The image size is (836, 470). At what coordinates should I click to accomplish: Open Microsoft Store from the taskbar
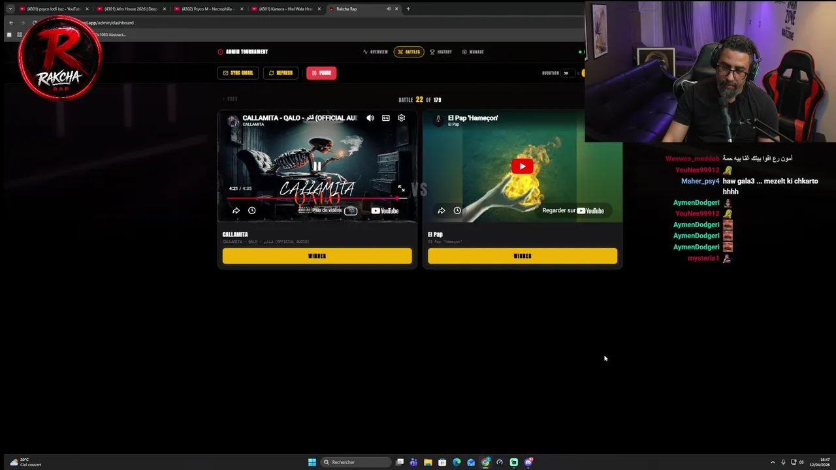tap(442, 462)
